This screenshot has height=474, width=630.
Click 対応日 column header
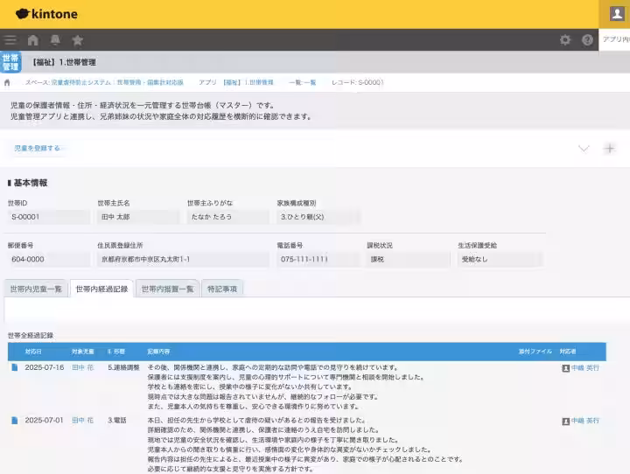click(33, 352)
